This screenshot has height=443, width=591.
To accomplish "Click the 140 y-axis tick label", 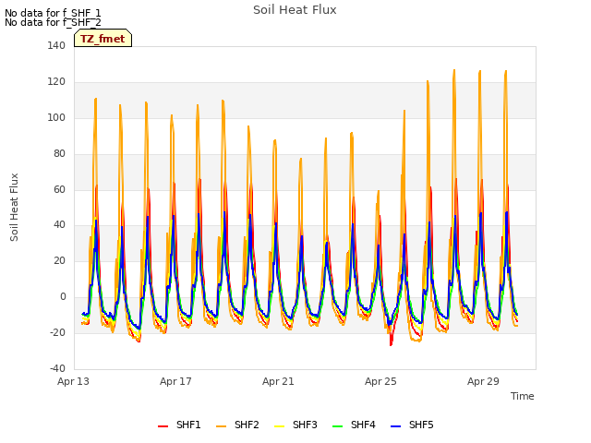I will pos(56,45).
